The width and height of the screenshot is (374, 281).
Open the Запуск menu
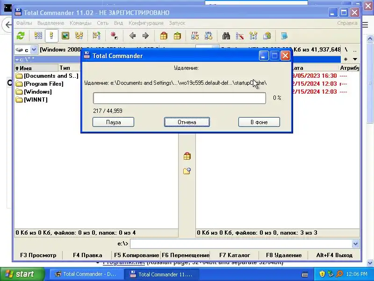point(177,23)
